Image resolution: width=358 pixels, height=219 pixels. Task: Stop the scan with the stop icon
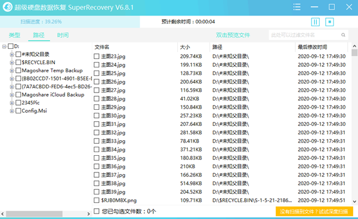329,22
